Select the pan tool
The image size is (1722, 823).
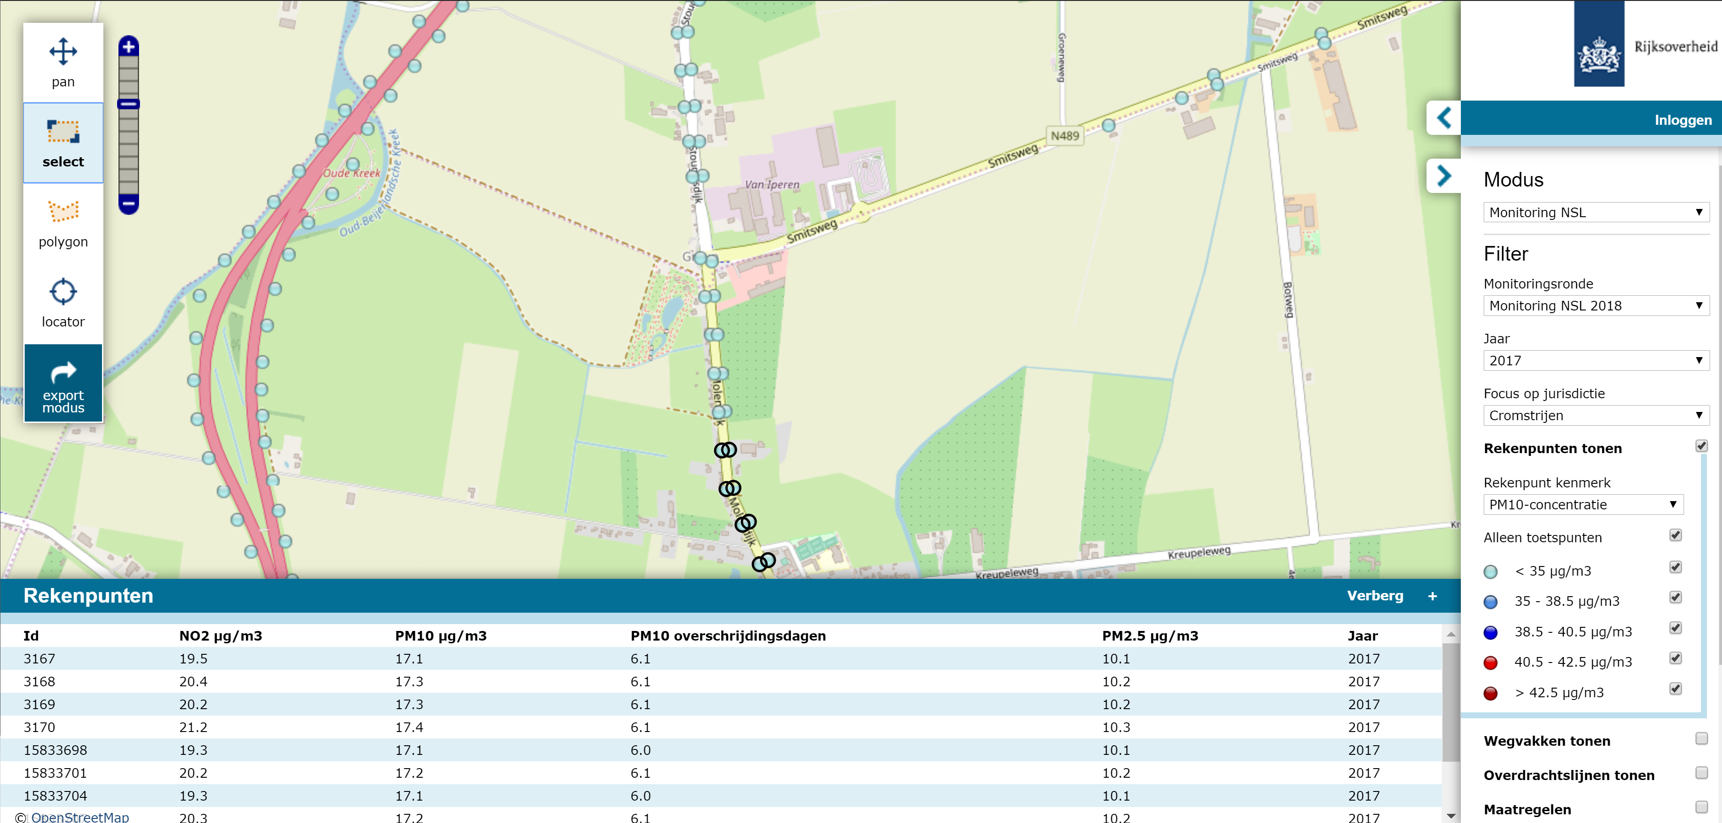click(63, 63)
